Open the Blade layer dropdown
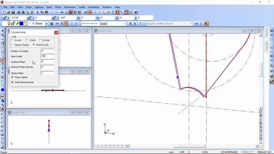This screenshot has width=274, height=154. point(47,24)
